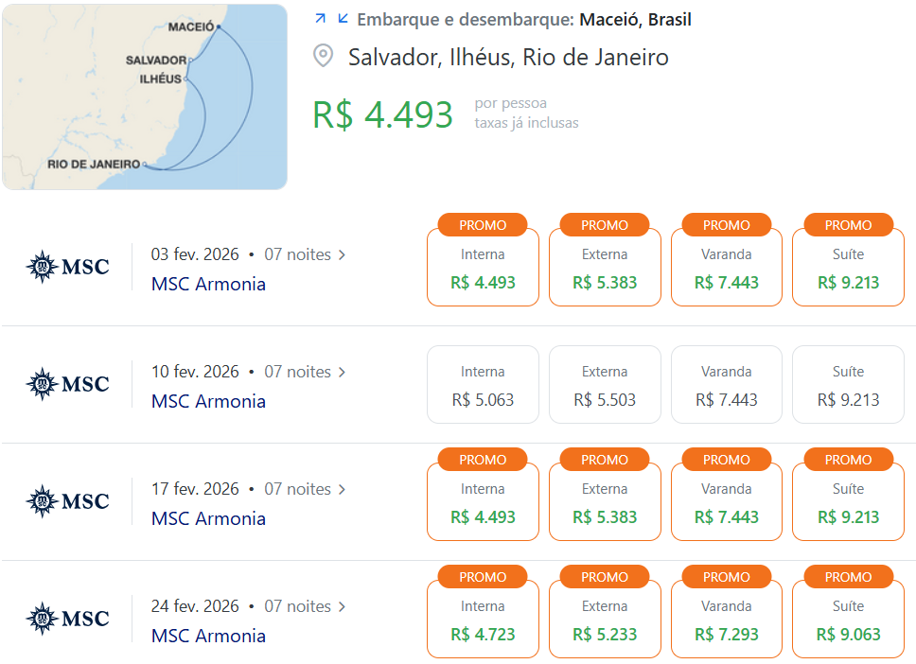This screenshot has height=664, width=916.
Task: Click MSC logo in 17 fev. row
Action: pyautogui.click(x=68, y=501)
